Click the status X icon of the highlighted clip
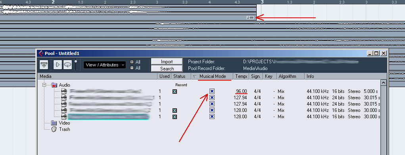The height and width of the screenshot is (155, 405). pos(175,117)
